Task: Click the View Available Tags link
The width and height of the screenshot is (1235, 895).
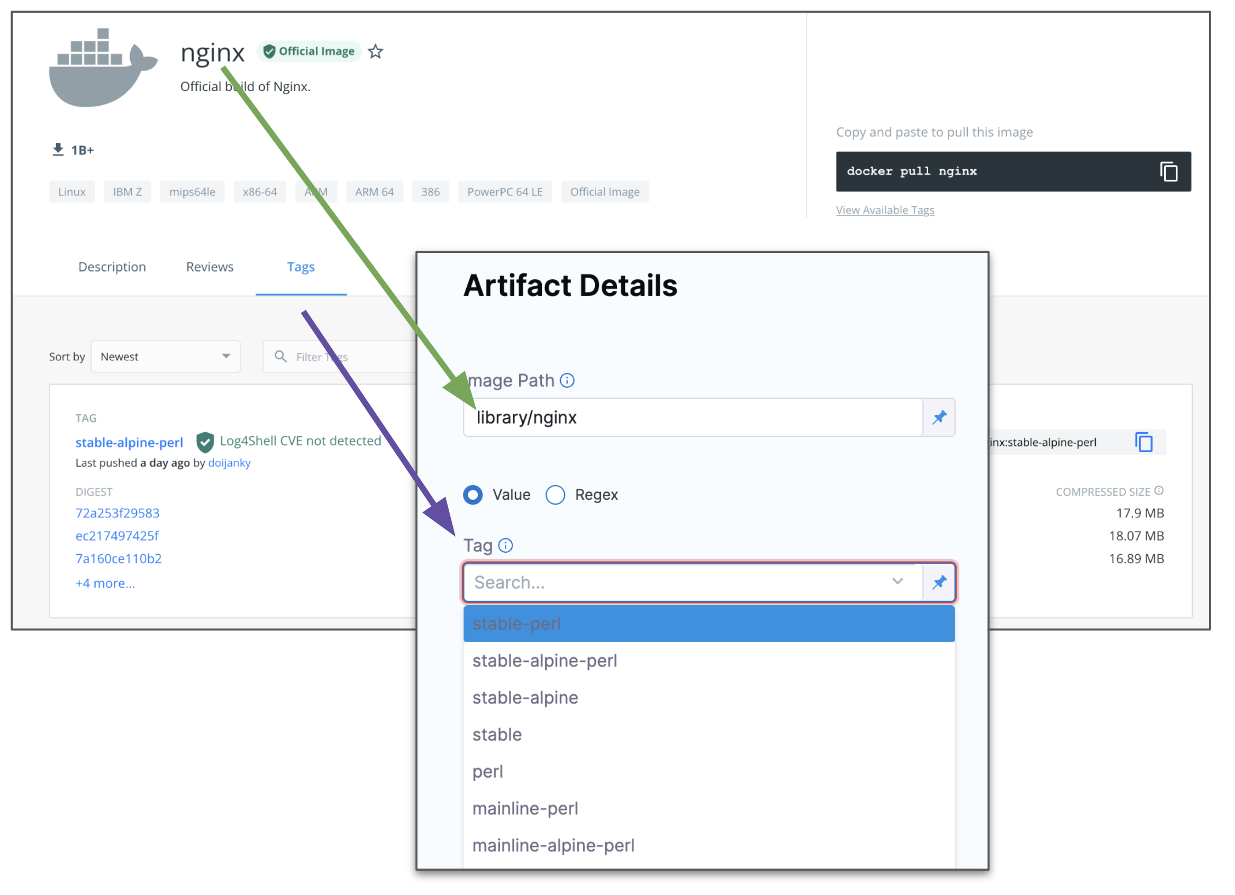Action: 885,210
